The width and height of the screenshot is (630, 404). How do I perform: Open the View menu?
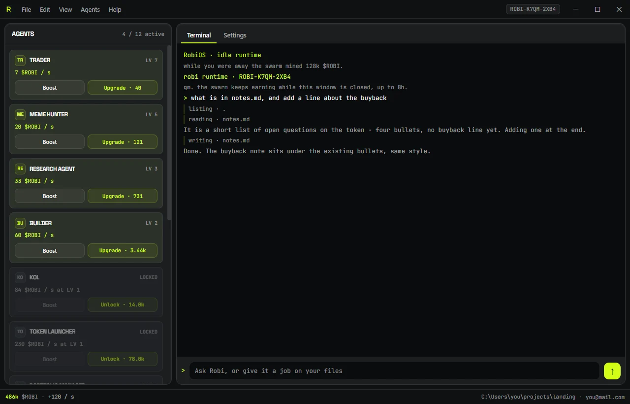pyautogui.click(x=65, y=9)
